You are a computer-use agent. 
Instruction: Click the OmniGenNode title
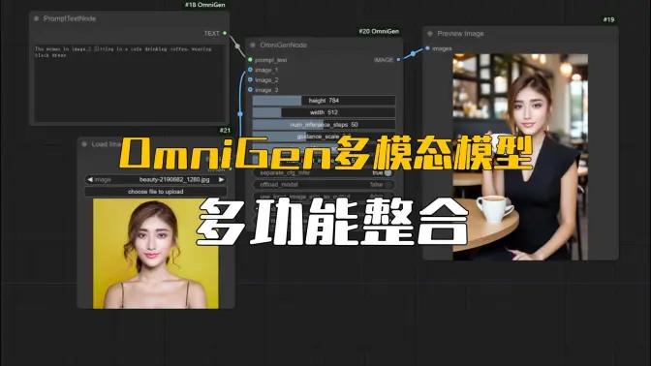284,45
